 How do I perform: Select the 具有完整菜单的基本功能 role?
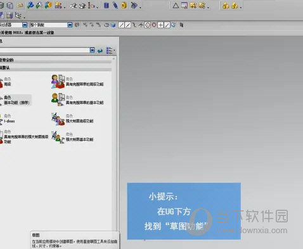coord(77,100)
